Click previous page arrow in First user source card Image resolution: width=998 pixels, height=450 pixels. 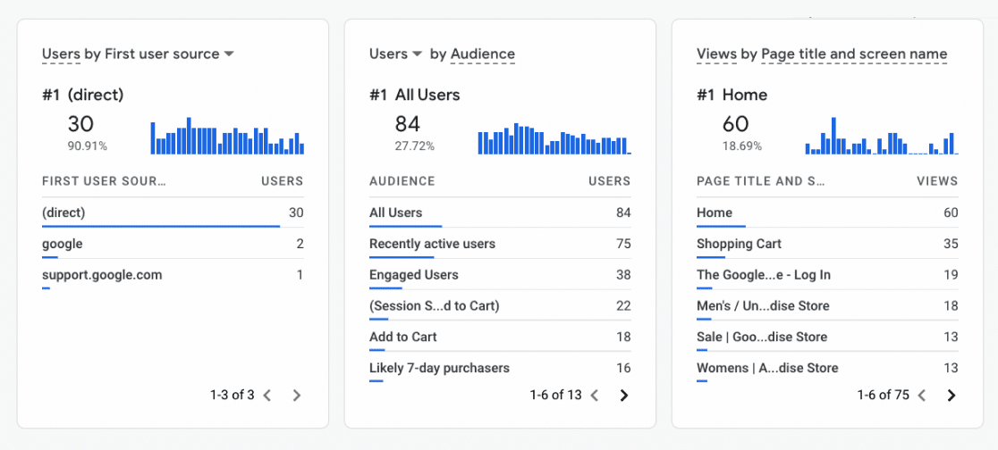point(267,396)
